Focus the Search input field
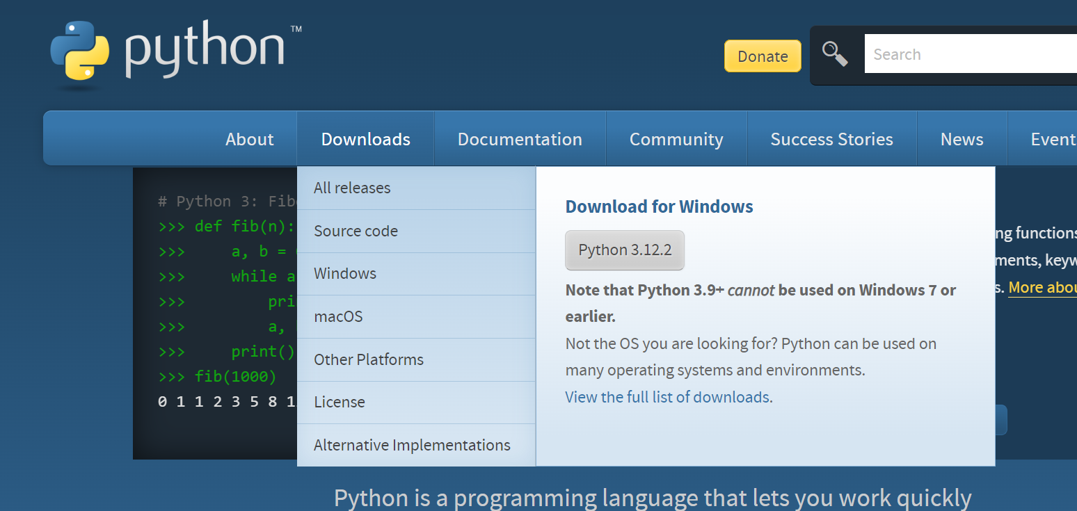The image size is (1077, 511). pyautogui.click(x=971, y=54)
